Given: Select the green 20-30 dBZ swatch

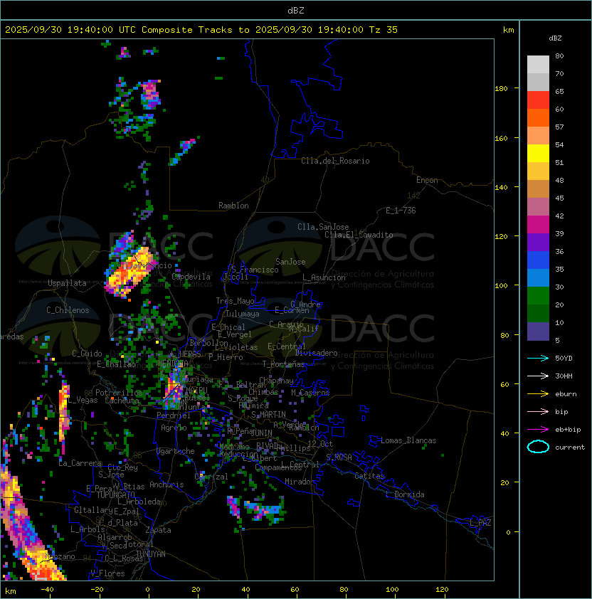Looking at the screenshot, I should tap(538, 296).
